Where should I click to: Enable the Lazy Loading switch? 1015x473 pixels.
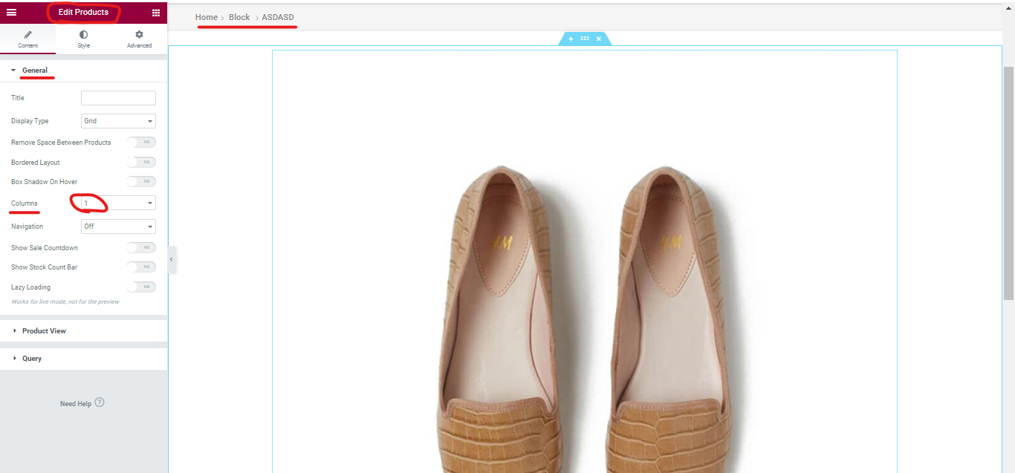pos(141,287)
